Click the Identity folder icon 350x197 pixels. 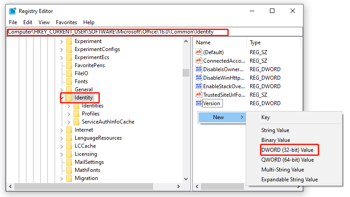[69, 98]
